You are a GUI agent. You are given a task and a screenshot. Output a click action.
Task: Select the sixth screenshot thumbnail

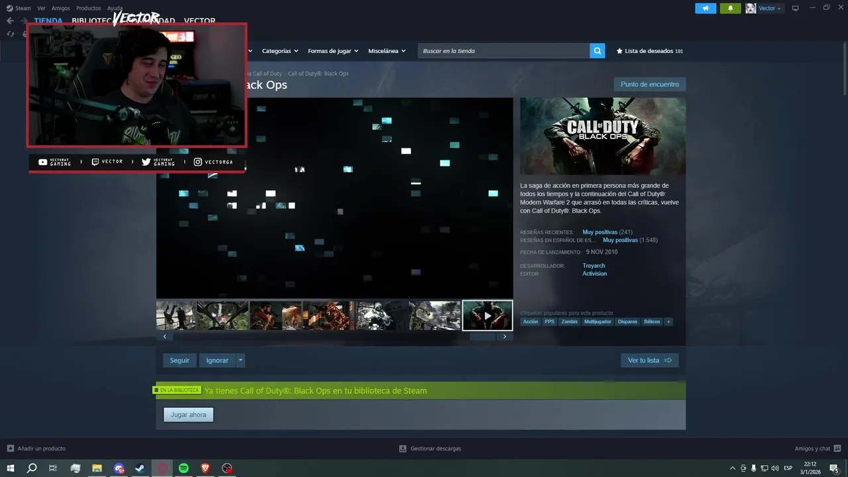click(x=435, y=315)
